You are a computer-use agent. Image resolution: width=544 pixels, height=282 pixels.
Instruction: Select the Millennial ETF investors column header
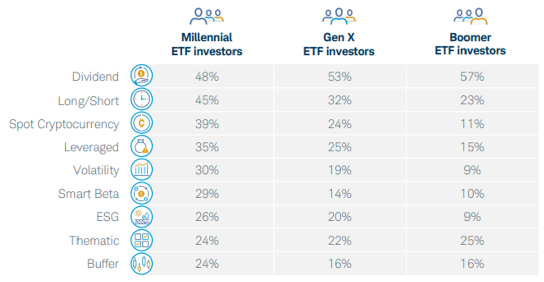pos(207,44)
